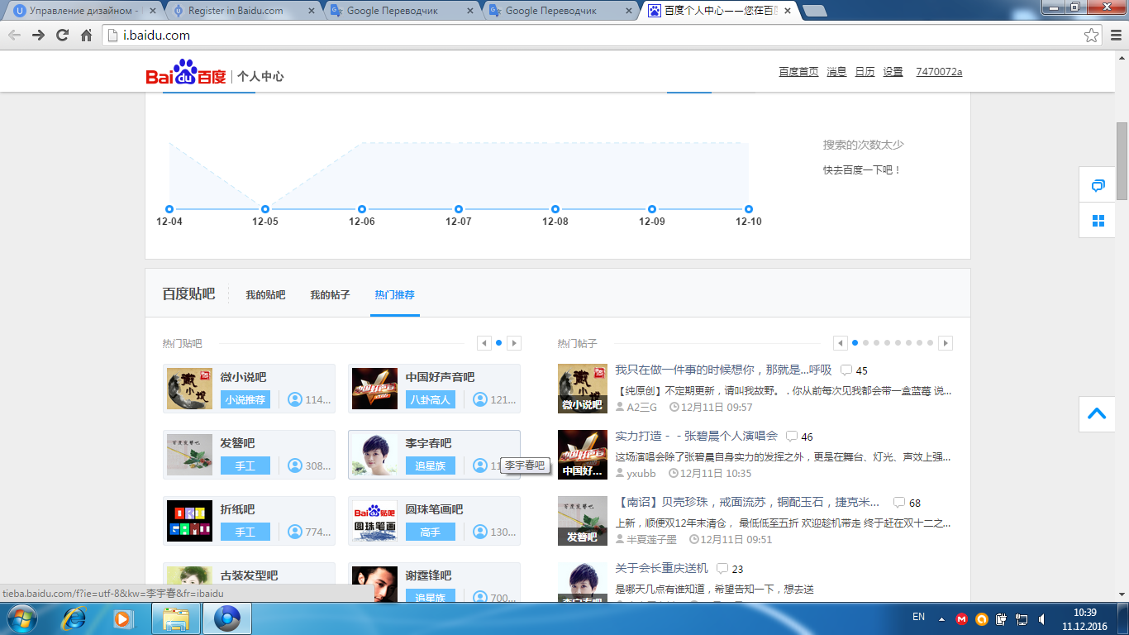Open post 我只在做一件事的时候想你
1129x635 pixels.
tap(723, 370)
